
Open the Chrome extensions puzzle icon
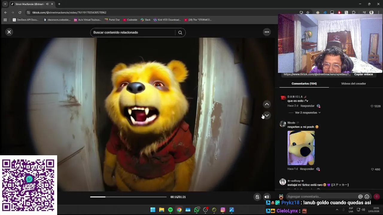[354, 13]
